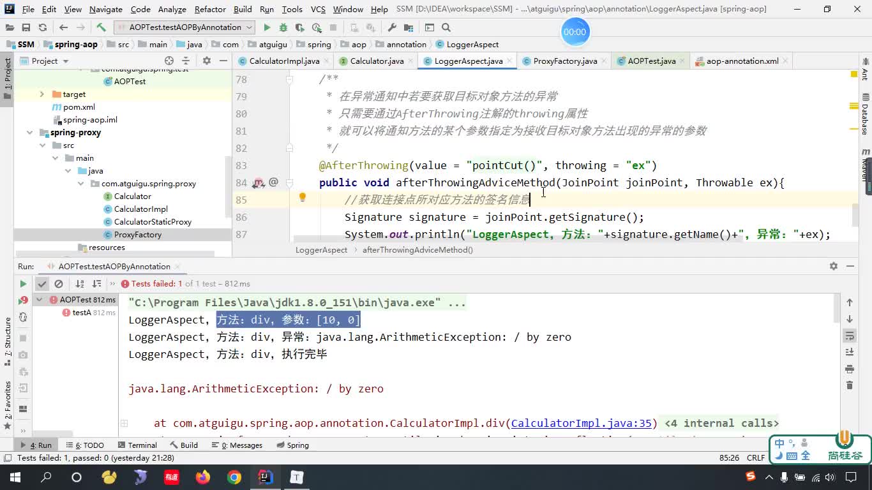Open the CalculatorImpl.java:35 stack trace link
This screenshot has width=872, height=490.
click(x=582, y=423)
